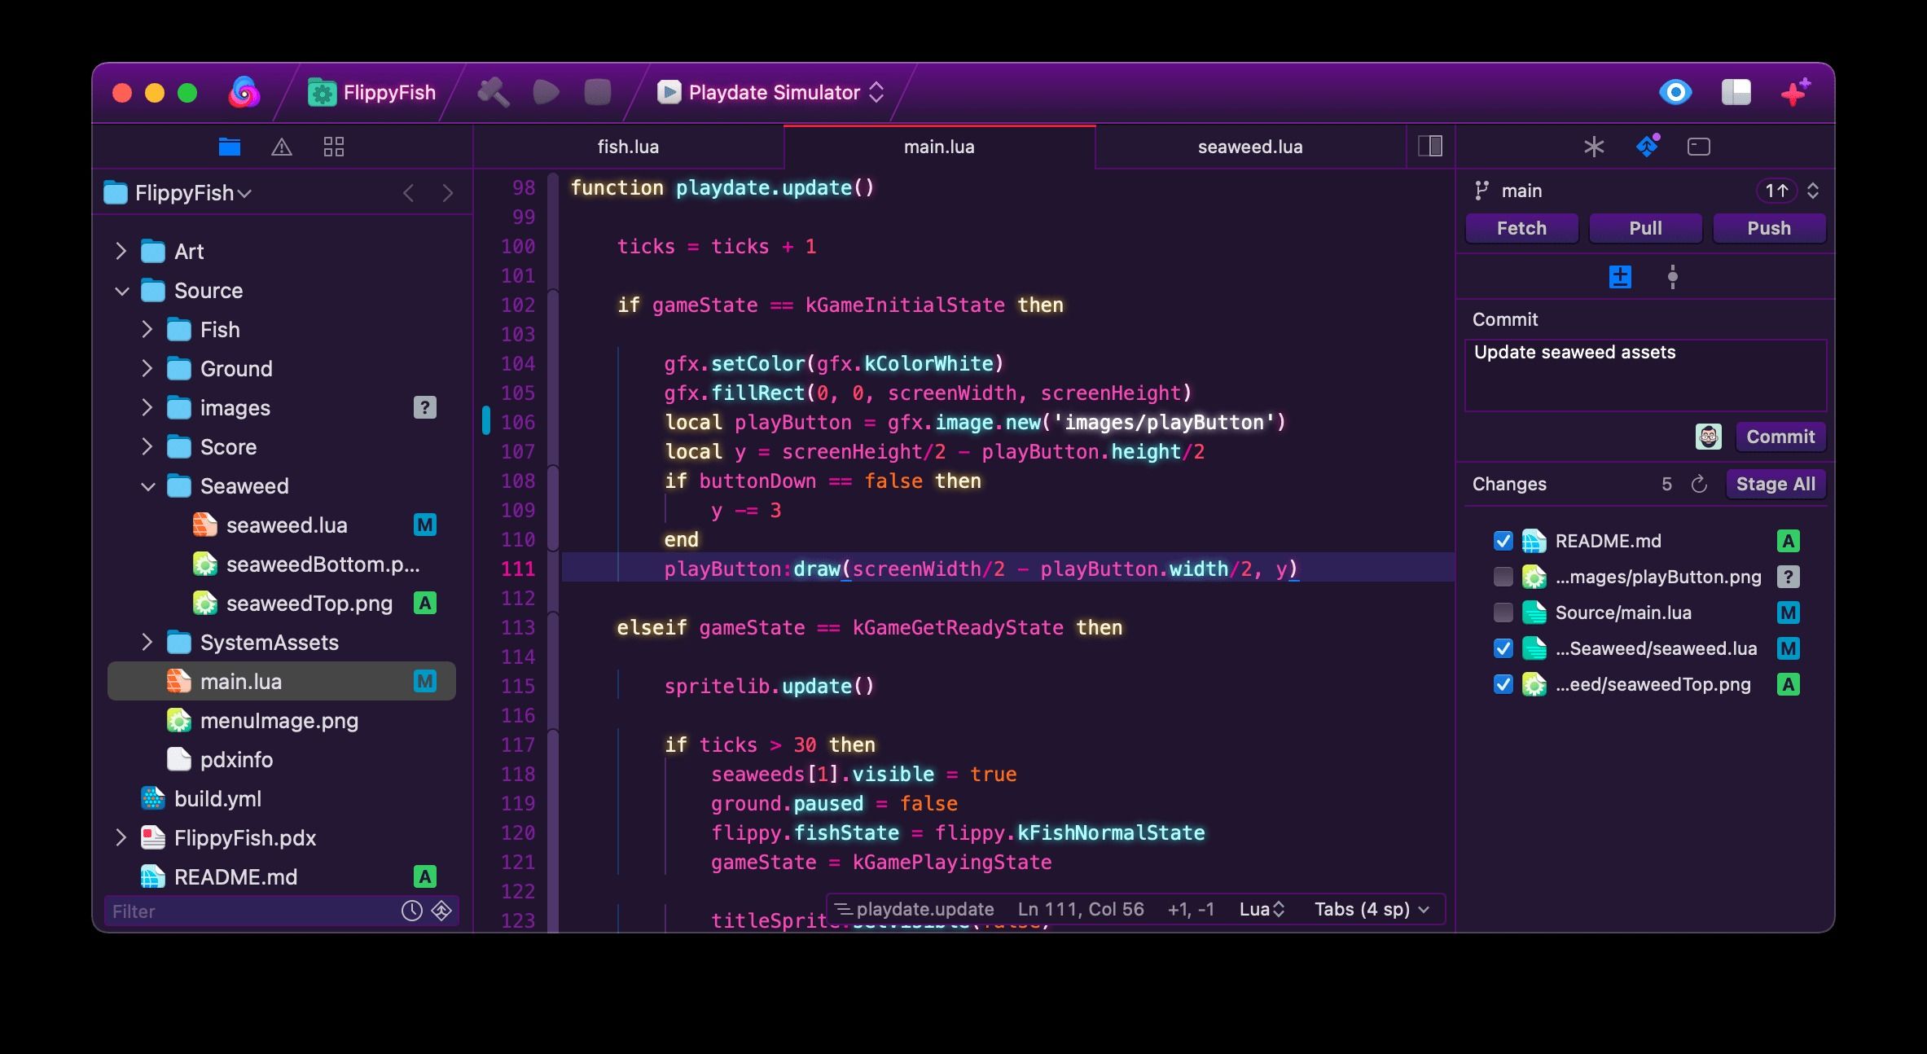1927x1054 pixels.
Task: Switch to the fish.lua tab
Action: click(x=628, y=147)
